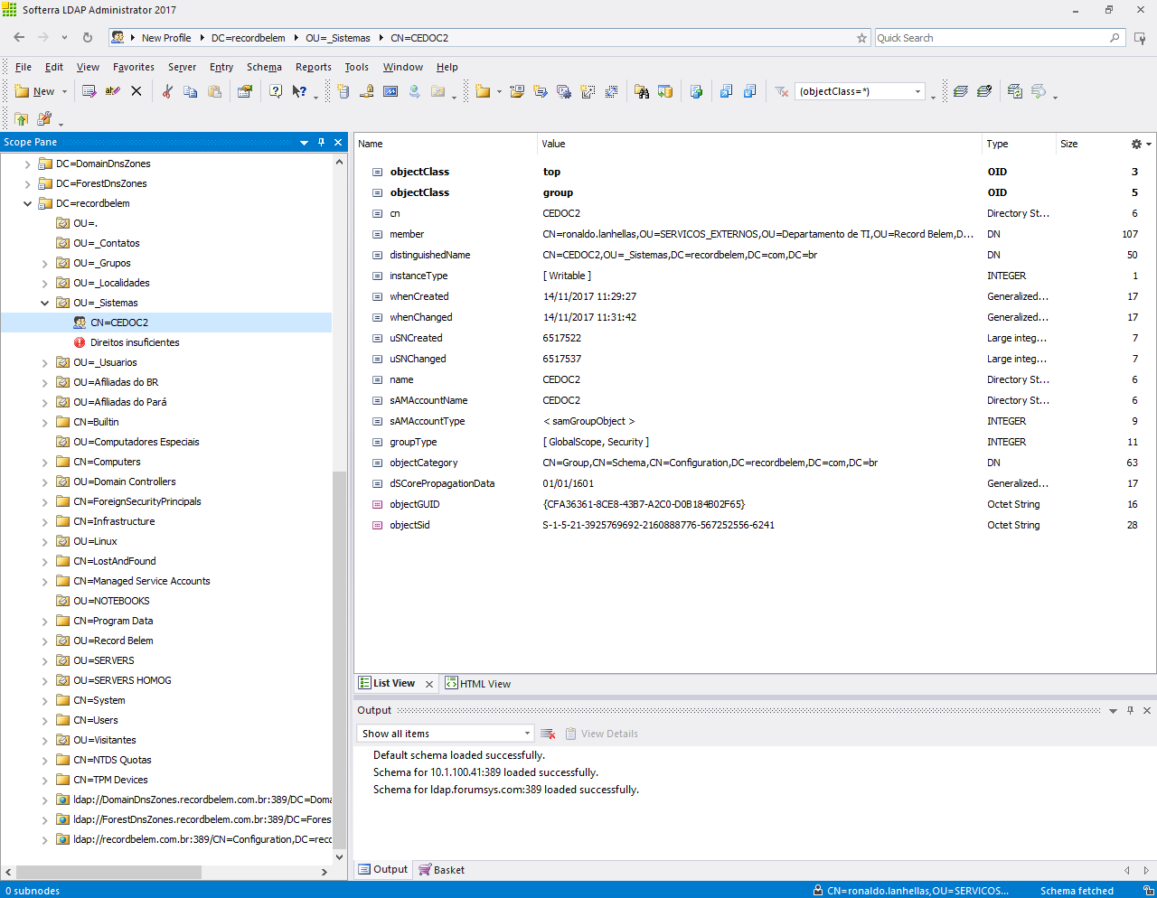
Task: Click the Scope Pane pin icon
Action: (x=321, y=142)
